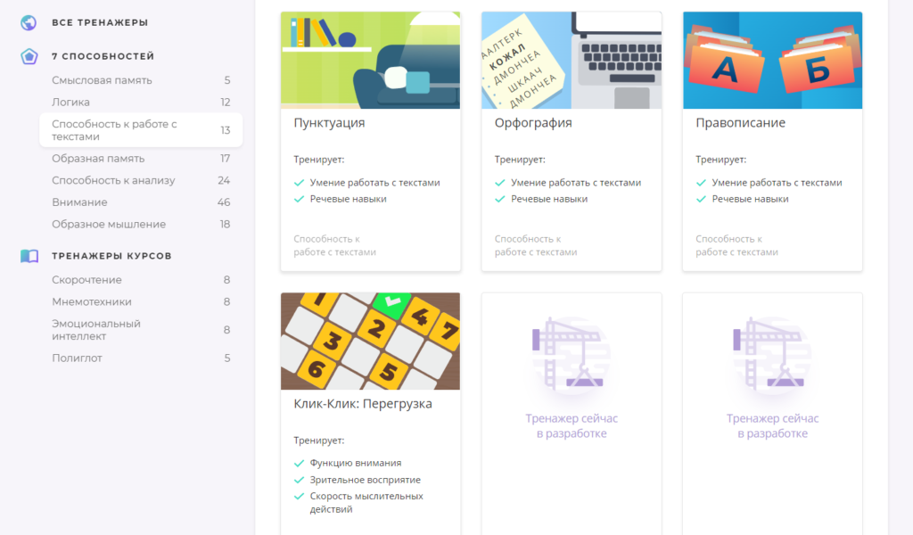Image resolution: width=913 pixels, height=535 pixels.
Task: Select the Логика category
Action: [70, 102]
